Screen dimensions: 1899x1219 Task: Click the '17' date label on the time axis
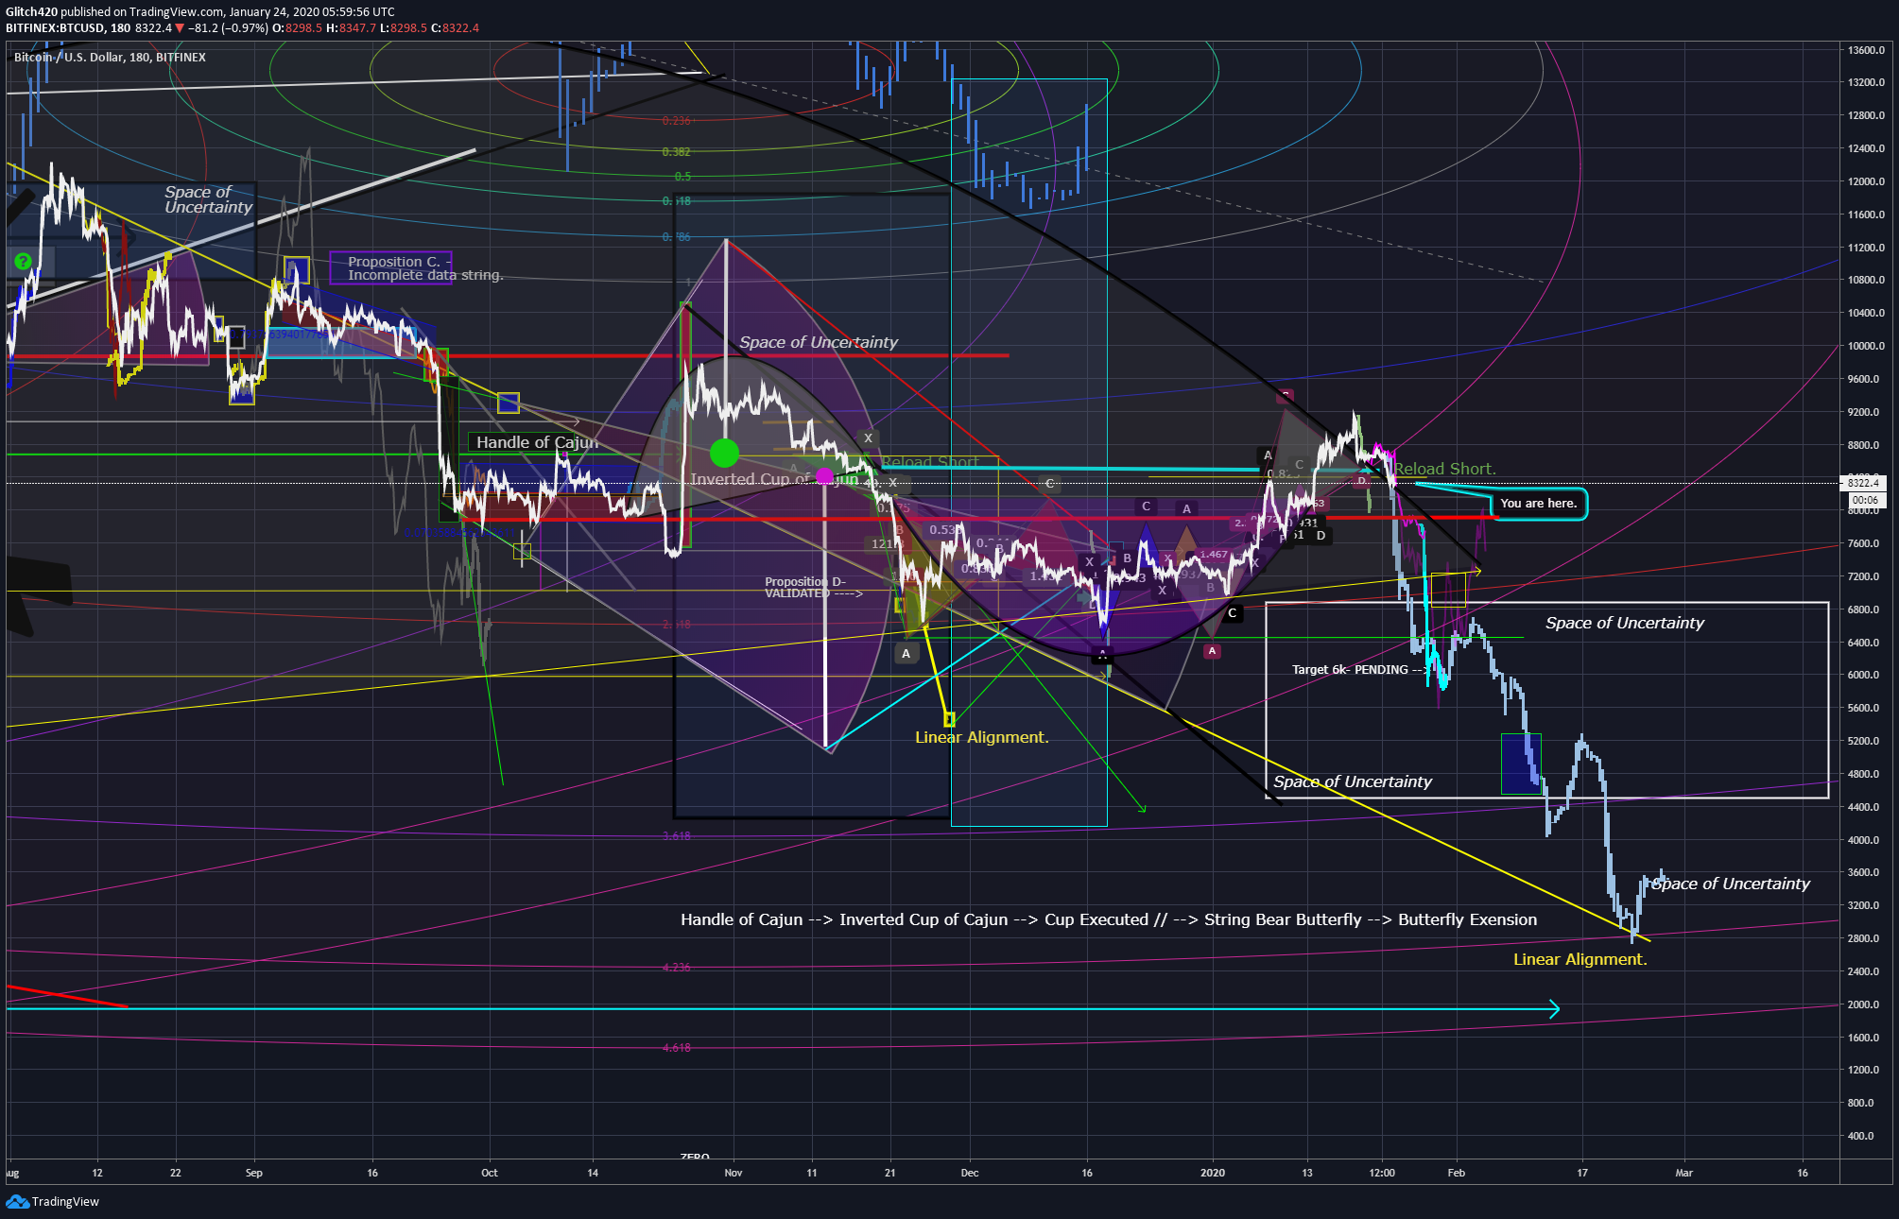[1582, 1173]
